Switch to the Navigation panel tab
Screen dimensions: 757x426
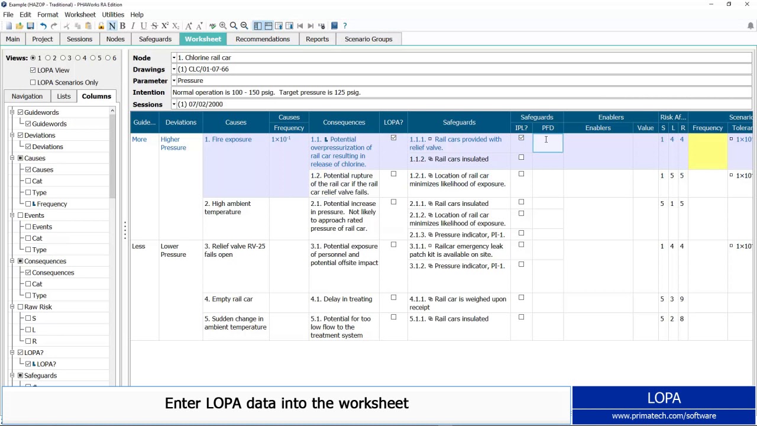coord(27,96)
